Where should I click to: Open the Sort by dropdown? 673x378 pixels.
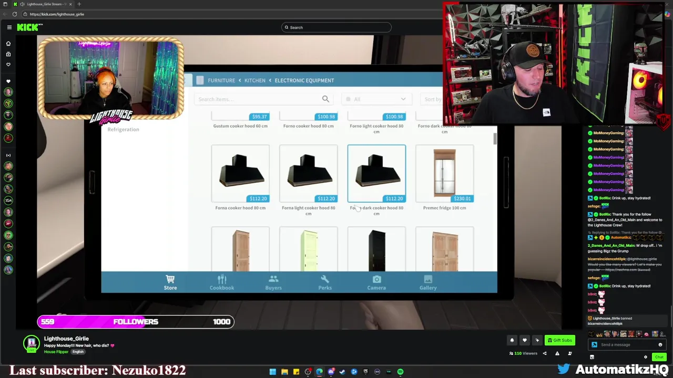coord(433,99)
